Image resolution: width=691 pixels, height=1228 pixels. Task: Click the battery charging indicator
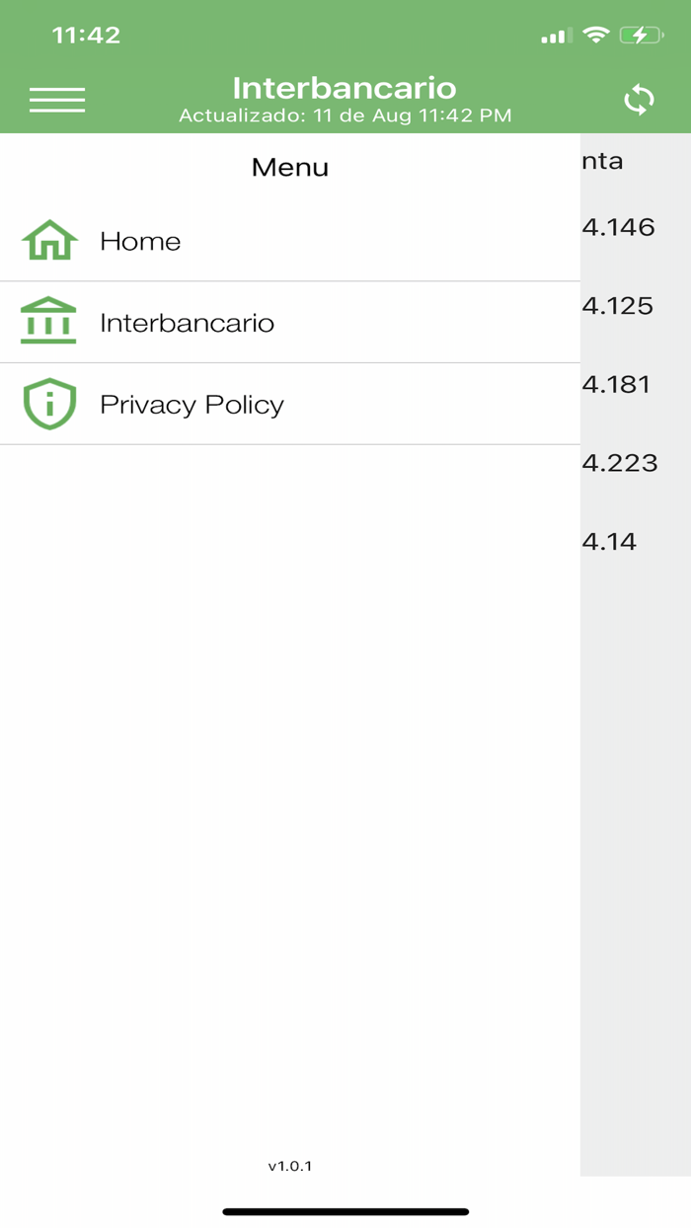[x=644, y=34]
